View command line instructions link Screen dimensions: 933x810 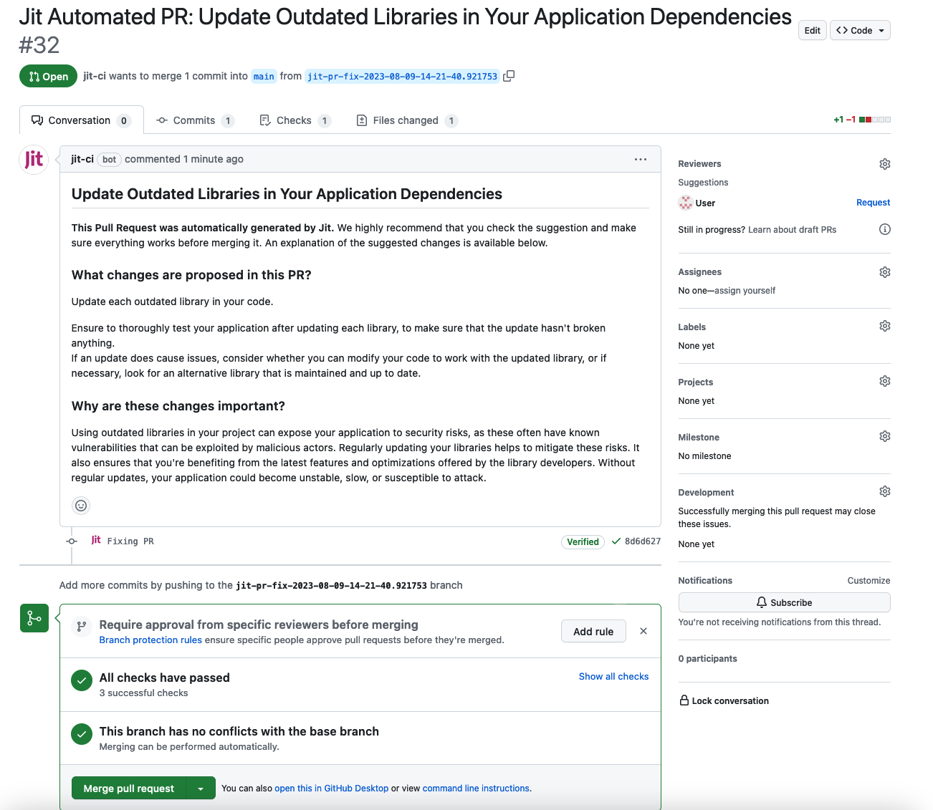click(x=476, y=789)
